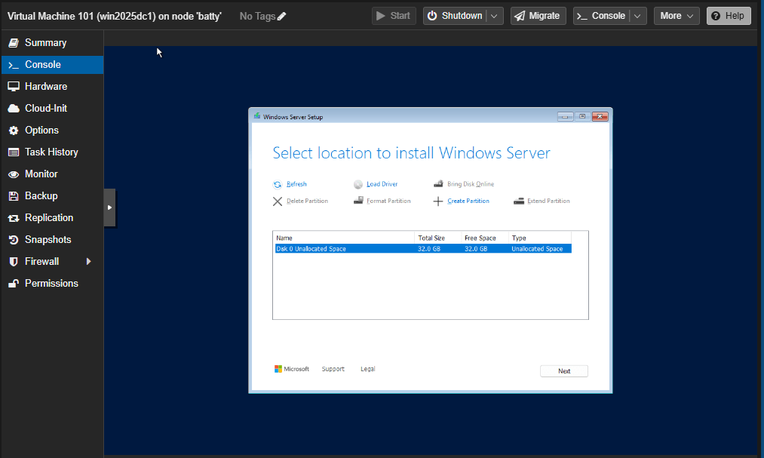
Task: Click the Load Driver disc icon
Action: tap(358, 184)
